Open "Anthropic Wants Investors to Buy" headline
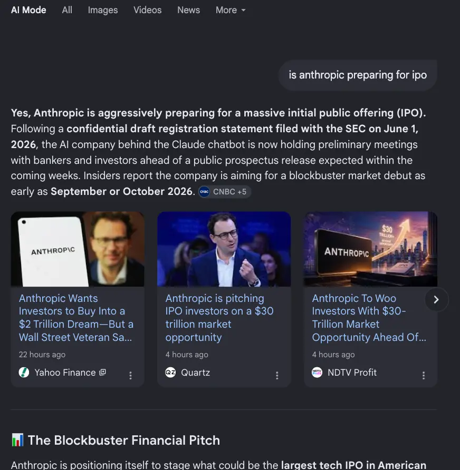The width and height of the screenshot is (460, 470). (76, 318)
